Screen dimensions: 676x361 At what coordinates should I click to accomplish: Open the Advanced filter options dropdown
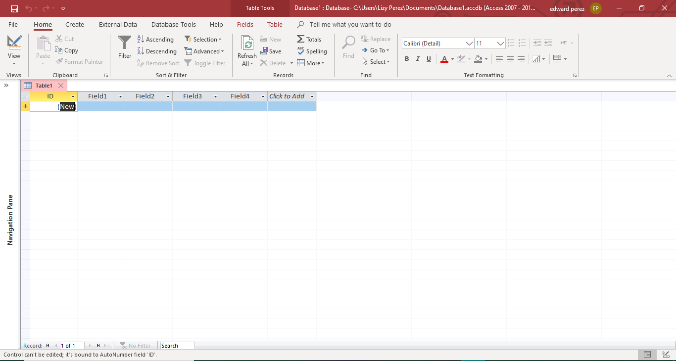coord(204,51)
